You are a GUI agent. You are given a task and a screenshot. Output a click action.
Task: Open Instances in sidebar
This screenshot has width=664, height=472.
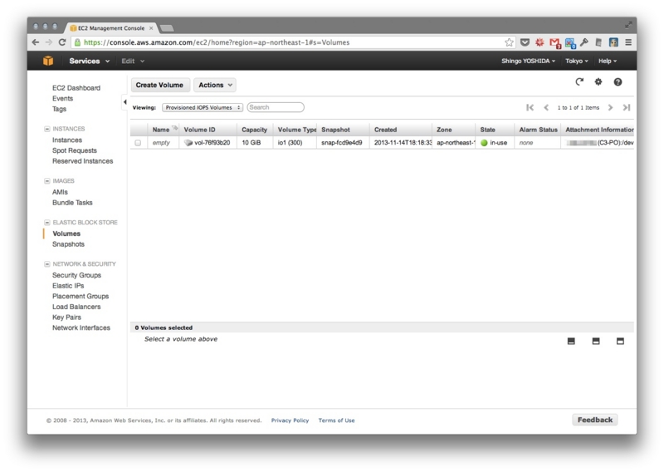(x=67, y=140)
